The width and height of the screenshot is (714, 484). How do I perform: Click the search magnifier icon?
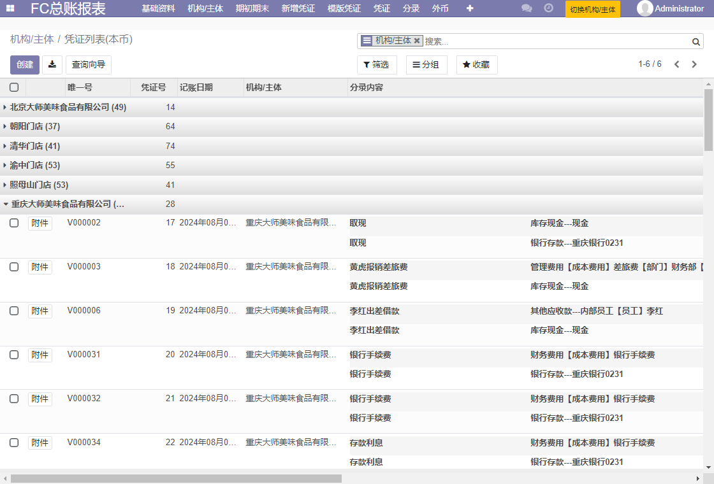click(x=696, y=42)
